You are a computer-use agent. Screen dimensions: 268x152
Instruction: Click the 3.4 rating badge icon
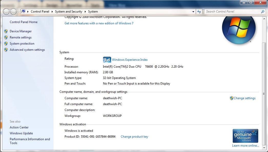[107, 60]
